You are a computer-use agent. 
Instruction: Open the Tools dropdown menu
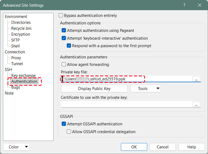click(146, 89)
